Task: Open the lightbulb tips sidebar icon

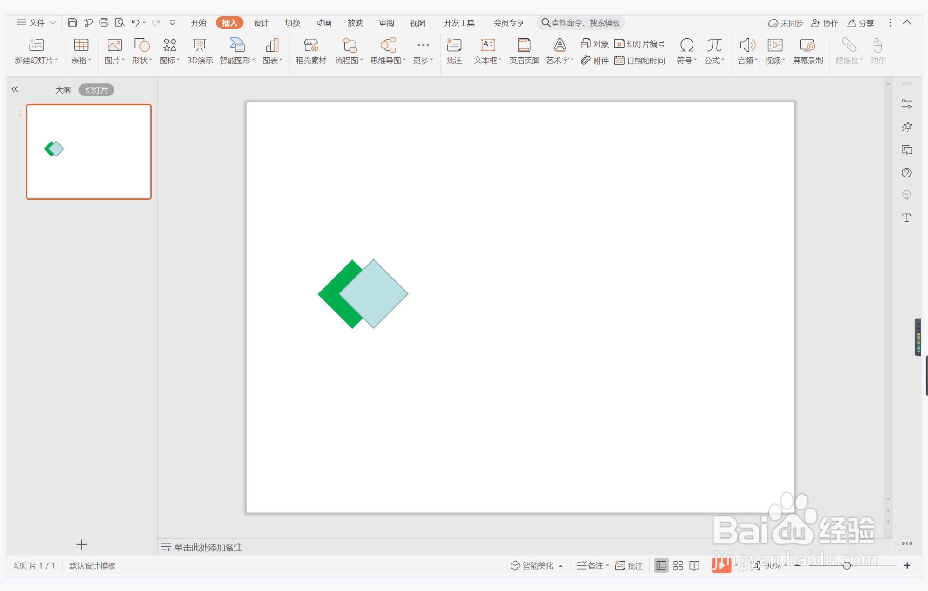Action: coord(907,195)
